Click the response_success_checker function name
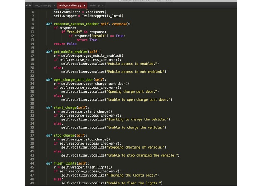 click(77, 24)
